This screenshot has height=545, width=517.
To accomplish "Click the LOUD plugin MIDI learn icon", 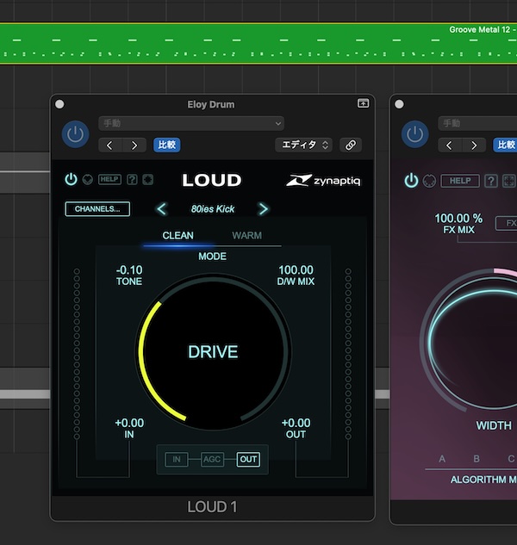I will click(88, 179).
